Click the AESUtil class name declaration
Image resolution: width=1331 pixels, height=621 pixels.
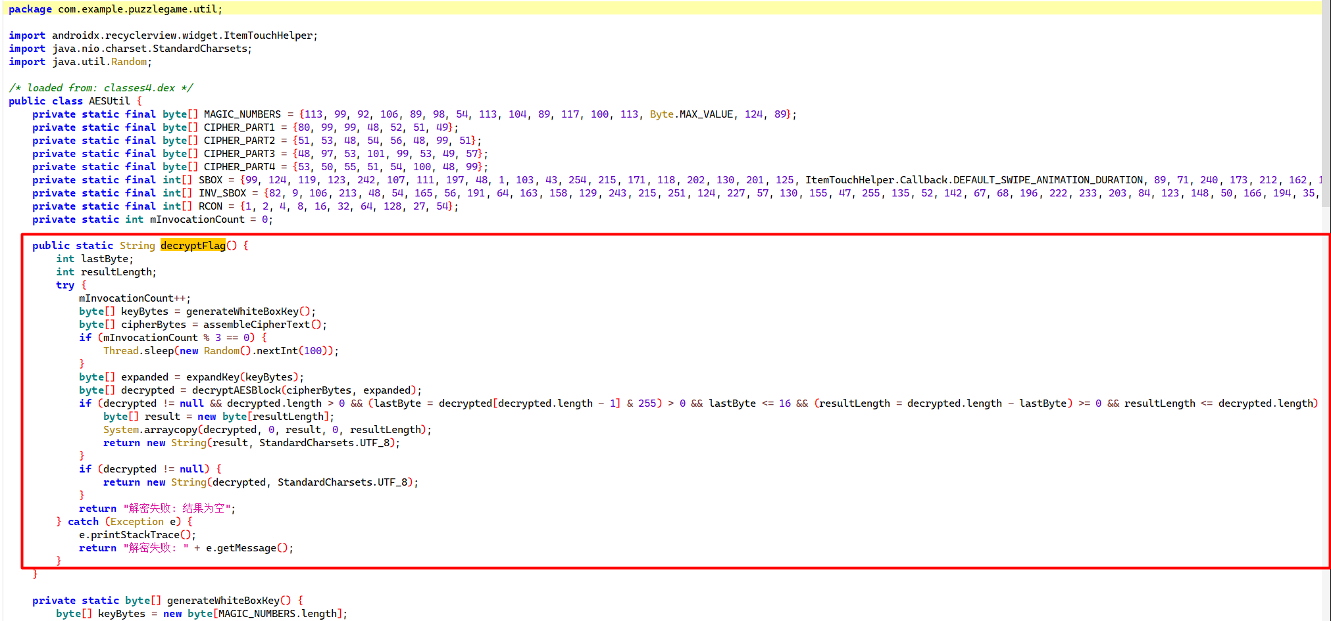[x=109, y=101]
